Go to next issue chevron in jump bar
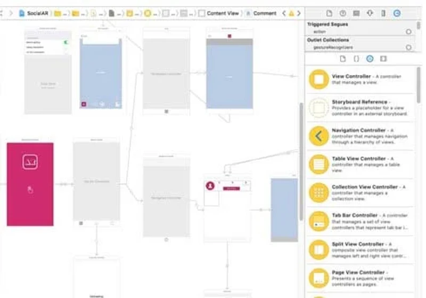The width and height of the screenshot is (426, 298). coord(299,13)
